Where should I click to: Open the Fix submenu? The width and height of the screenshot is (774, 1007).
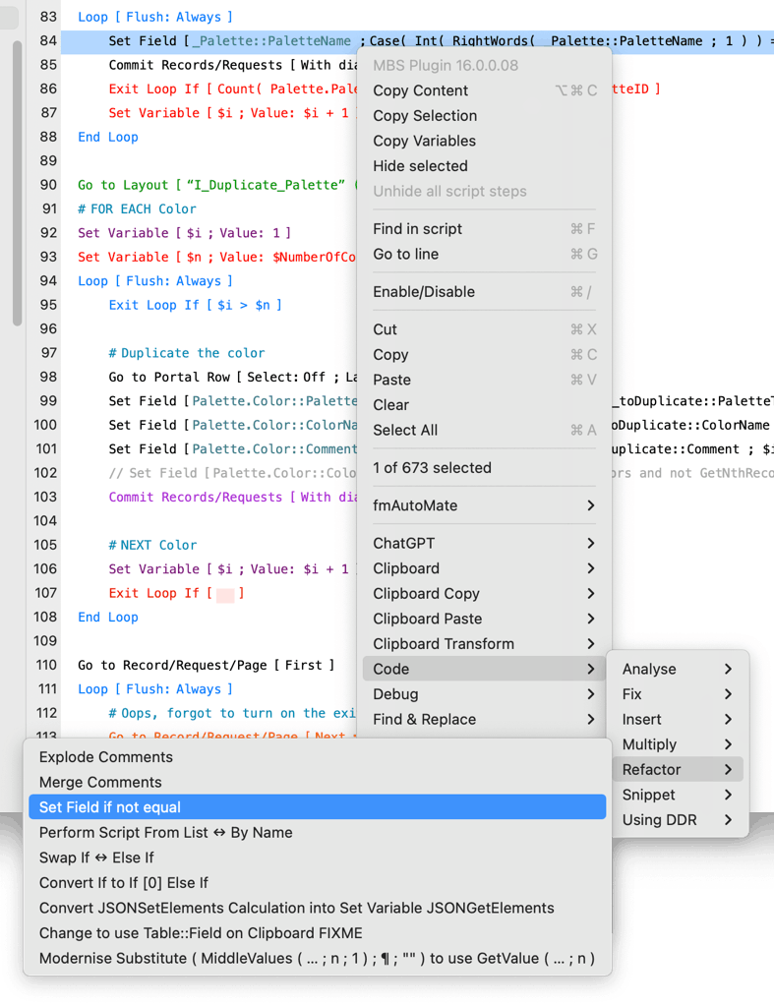click(678, 693)
